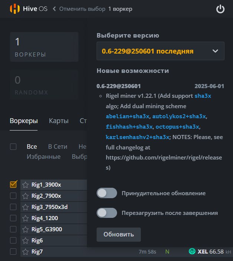
Task: Tick the select-all checkbox beside Все
Action: pos(13,147)
